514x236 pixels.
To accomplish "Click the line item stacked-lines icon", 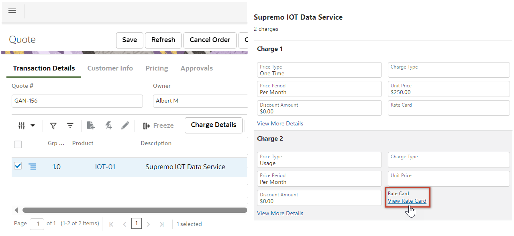I will 33,167.
